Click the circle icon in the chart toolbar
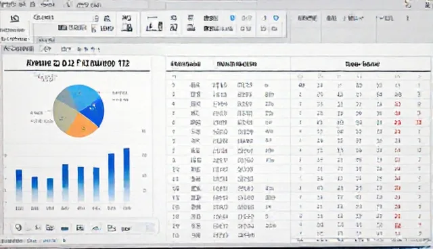Image resolution: width=433 pixels, height=249 pixels. tap(18, 227)
